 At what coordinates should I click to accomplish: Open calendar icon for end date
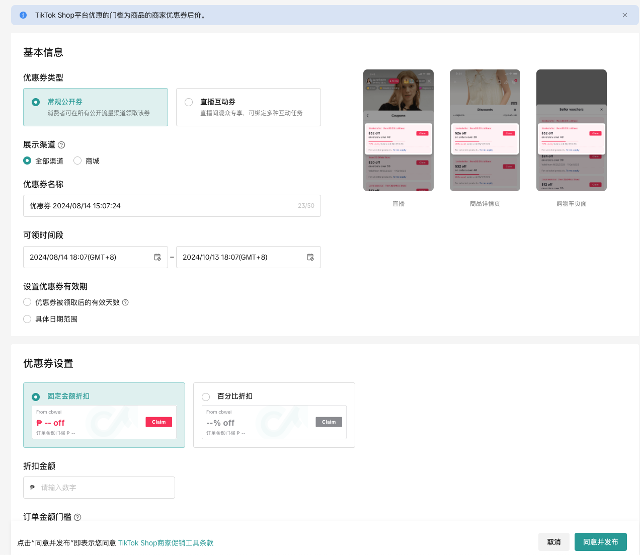click(x=310, y=257)
